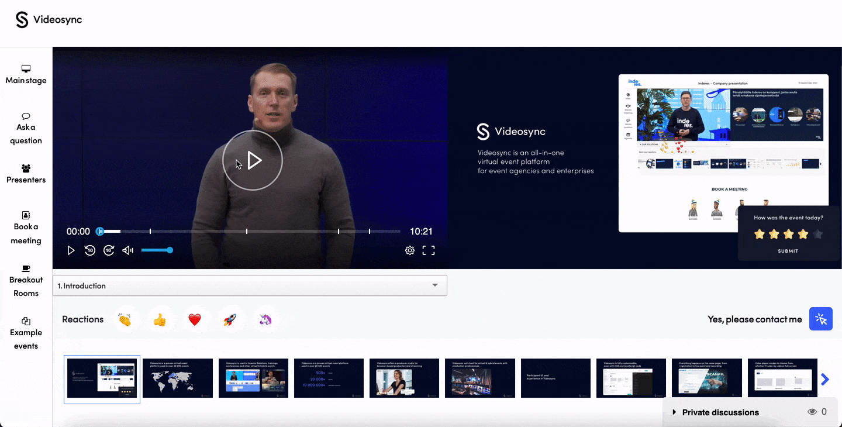Image resolution: width=842 pixels, height=427 pixels.
Task: Click Submit on the event rating
Action: coord(788,251)
